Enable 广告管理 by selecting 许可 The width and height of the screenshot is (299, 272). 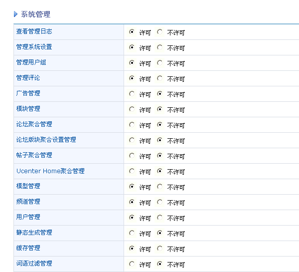(132, 94)
